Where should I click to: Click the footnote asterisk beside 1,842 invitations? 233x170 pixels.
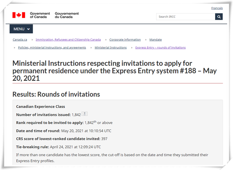click(x=85, y=114)
